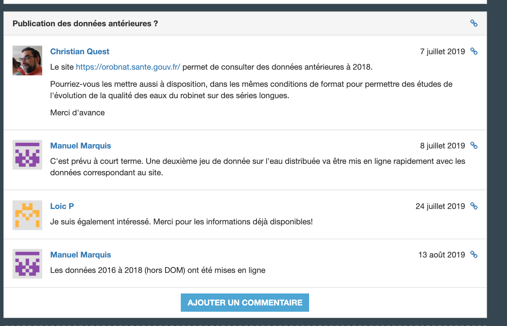Viewport: 507px width, 326px height.
Task: Open Christian Quest's profile photo
Action: 27,61
